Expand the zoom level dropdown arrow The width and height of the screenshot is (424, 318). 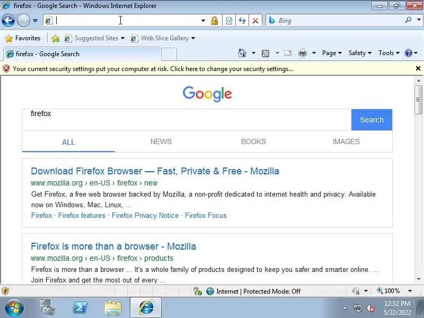(410, 291)
